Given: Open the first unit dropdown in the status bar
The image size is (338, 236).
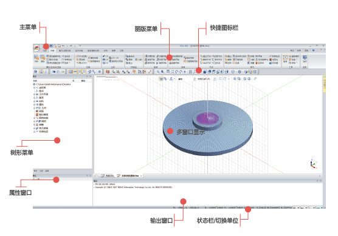Looking at the screenshot, I should pos(297,208).
